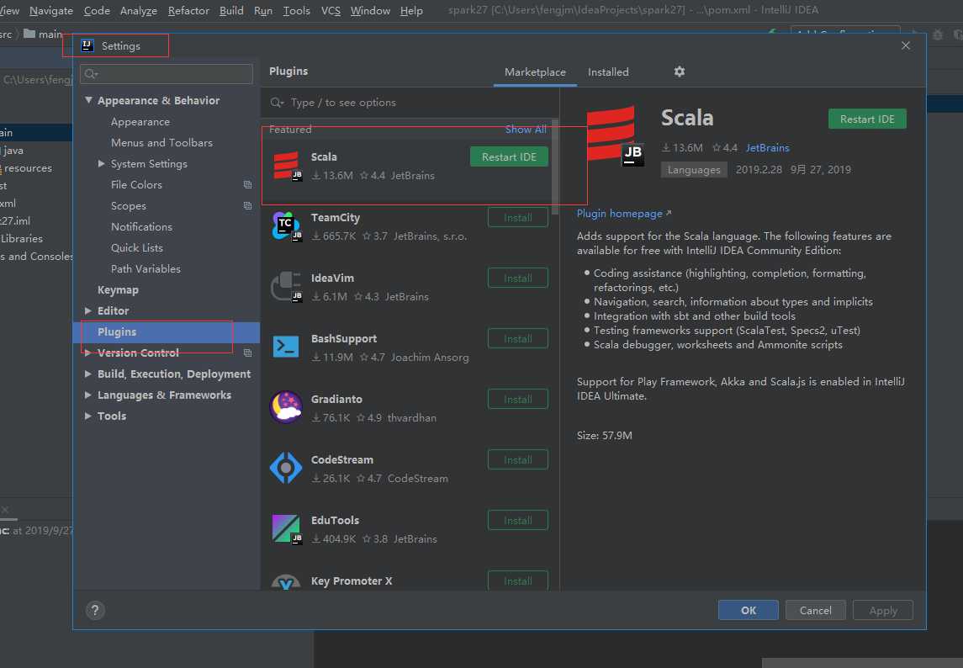Expand the System Settings node
The height and width of the screenshot is (668, 963).
tap(101, 163)
